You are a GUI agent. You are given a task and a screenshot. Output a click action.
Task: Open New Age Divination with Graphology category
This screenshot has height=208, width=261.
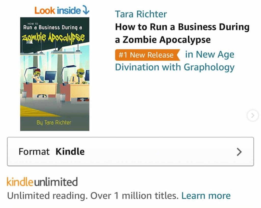tap(175, 61)
